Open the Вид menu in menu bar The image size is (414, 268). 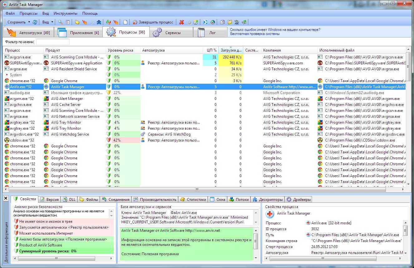coord(46,13)
